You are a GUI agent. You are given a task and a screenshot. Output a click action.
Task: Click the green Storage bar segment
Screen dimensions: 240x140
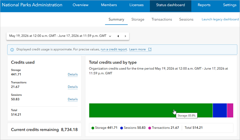[x=151, y=110]
